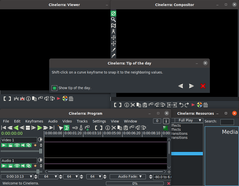
Task: Toggle the eye draw icon on Video 1
Action: [17, 145]
